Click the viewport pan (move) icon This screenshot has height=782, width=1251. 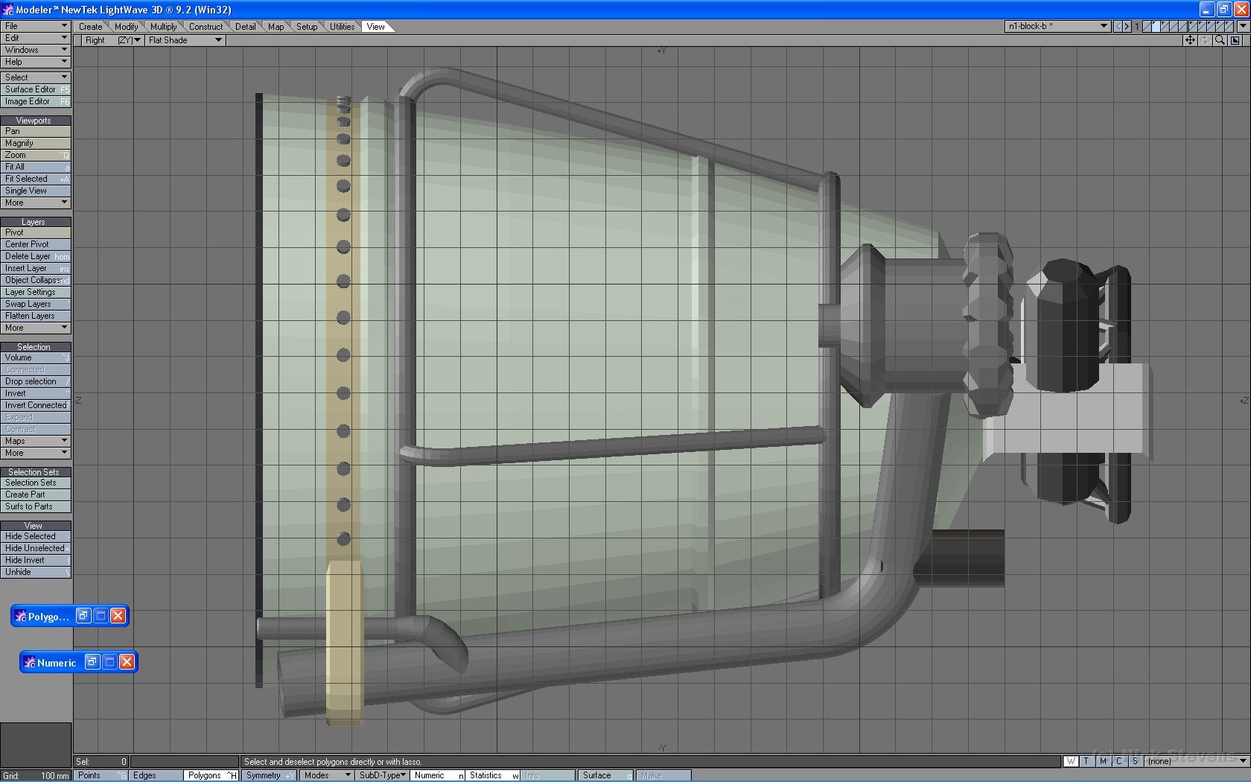[x=1190, y=40]
